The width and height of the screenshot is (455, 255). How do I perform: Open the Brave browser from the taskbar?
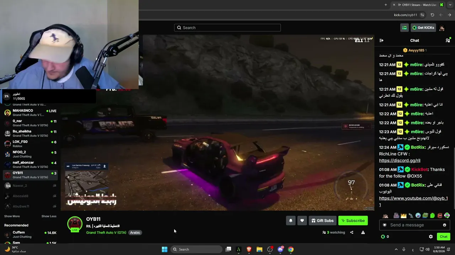tap(249, 249)
